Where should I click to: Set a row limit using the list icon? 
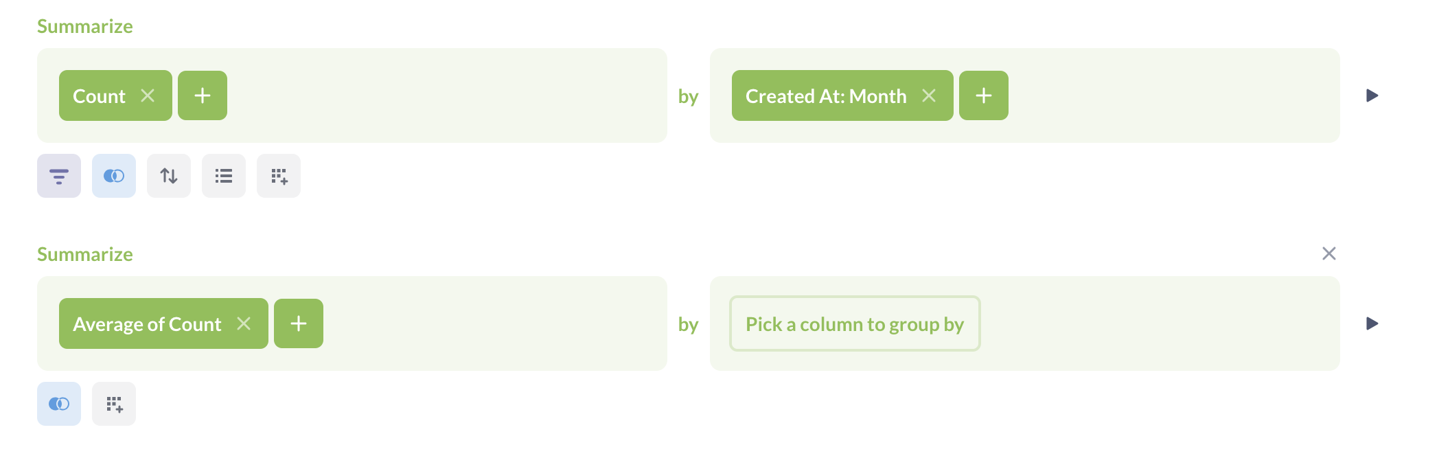tap(223, 176)
